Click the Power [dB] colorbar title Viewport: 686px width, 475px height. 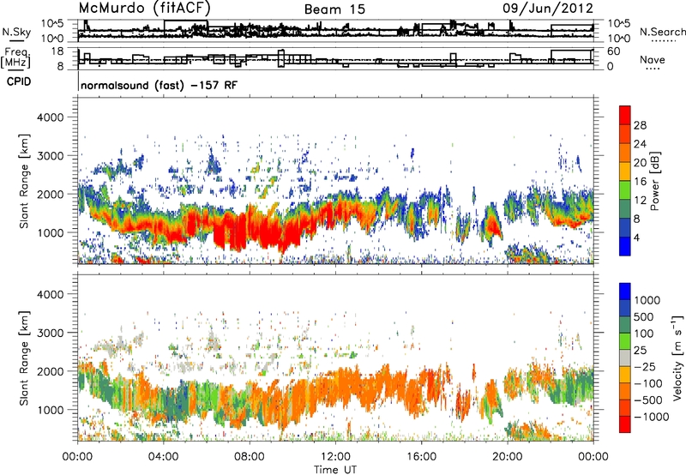(654, 181)
